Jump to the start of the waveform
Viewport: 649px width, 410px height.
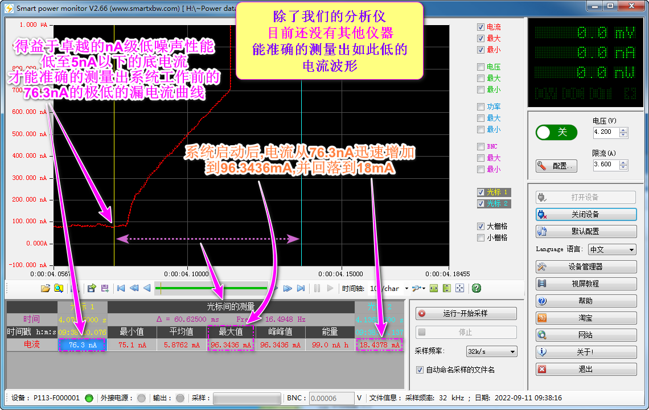(x=121, y=288)
